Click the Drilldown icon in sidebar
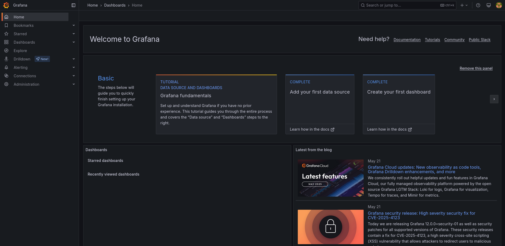This screenshot has width=505, height=246. click(6, 59)
